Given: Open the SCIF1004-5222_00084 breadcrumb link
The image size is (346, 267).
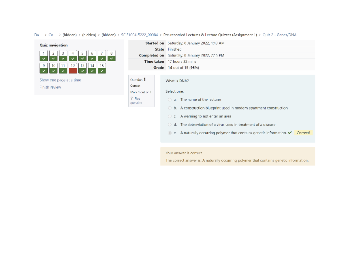Looking at the screenshot, I should (139, 35).
